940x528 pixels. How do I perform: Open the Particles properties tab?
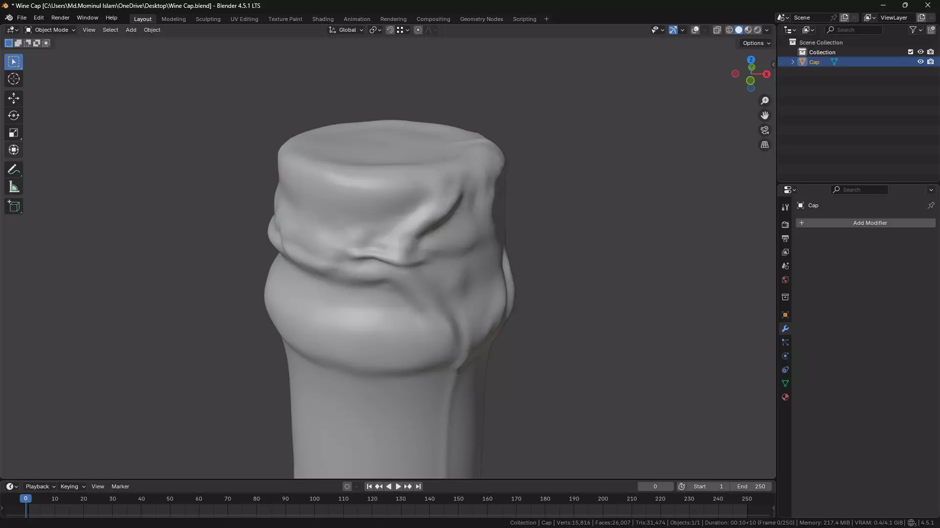coord(785,342)
